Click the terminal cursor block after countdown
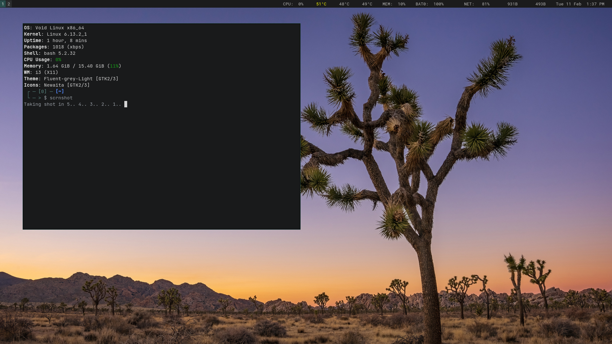Image resolution: width=612 pixels, height=344 pixels. click(126, 104)
